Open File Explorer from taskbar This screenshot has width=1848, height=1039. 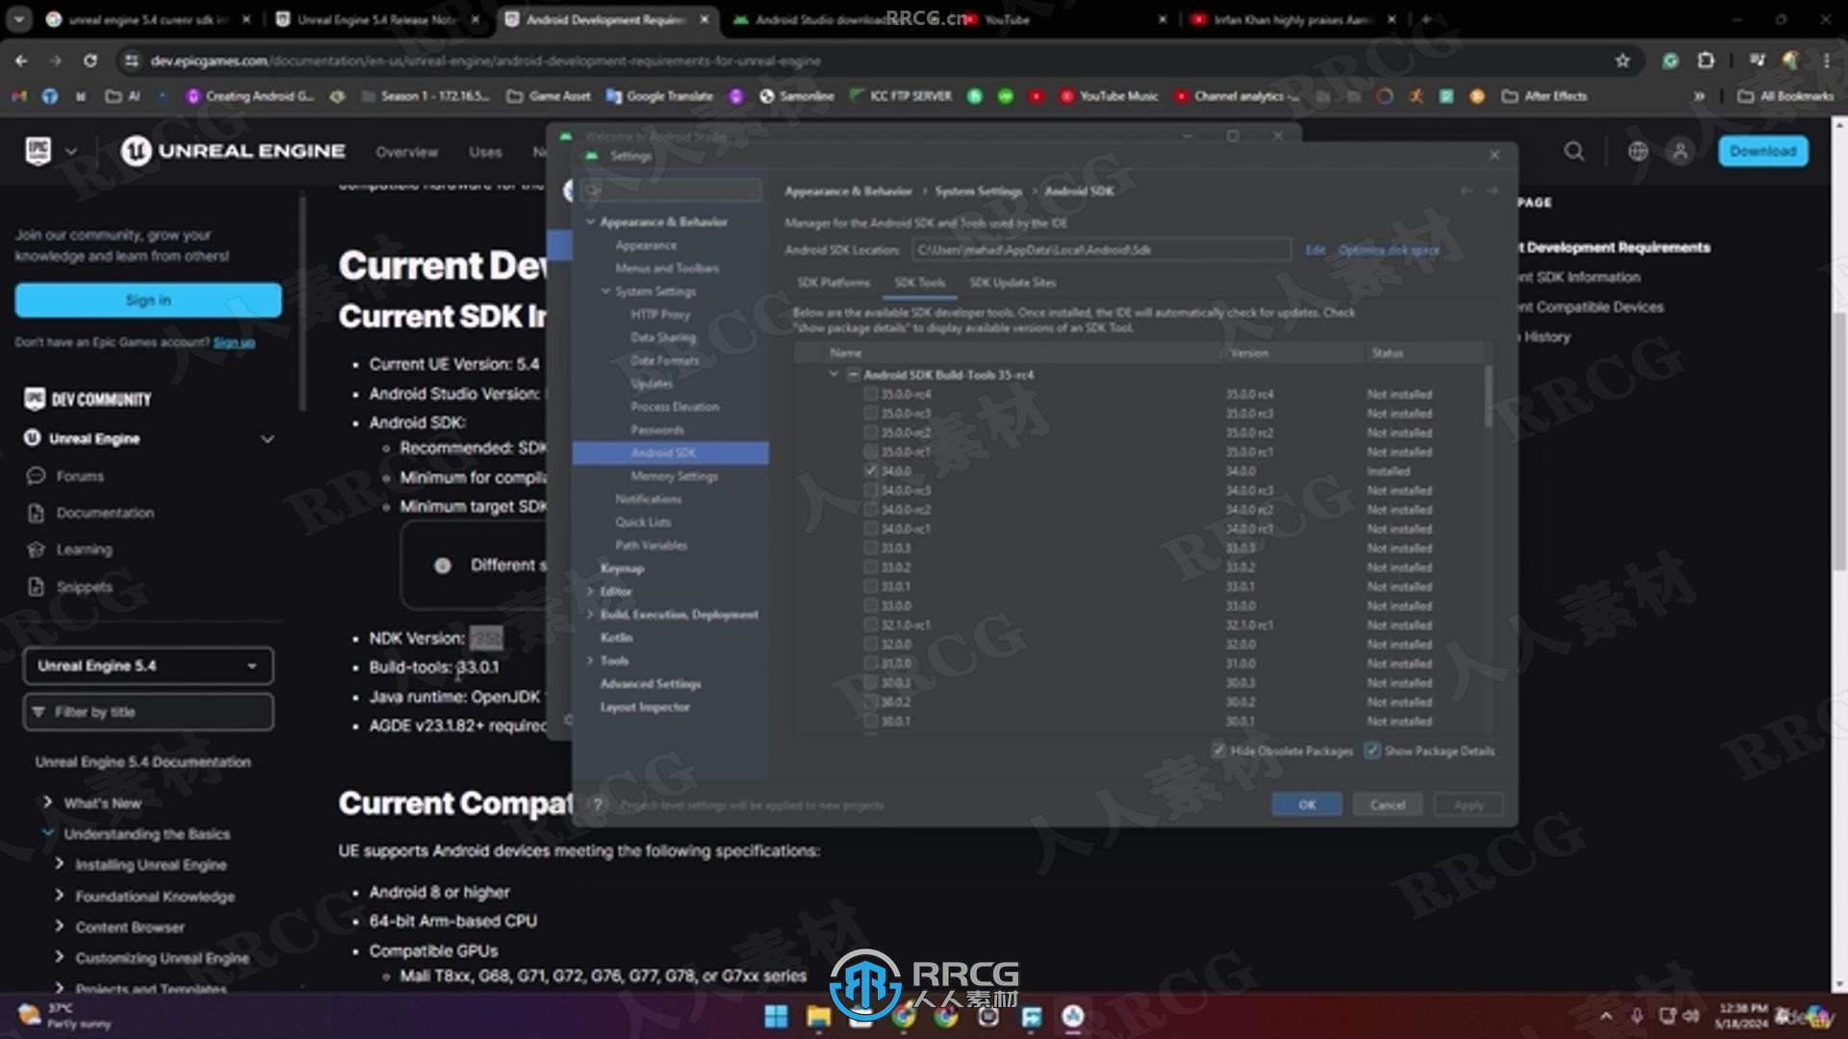pos(818,1016)
